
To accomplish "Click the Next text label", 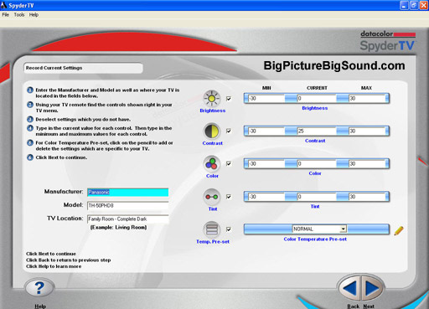I will pyautogui.click(x=369, y=306).
